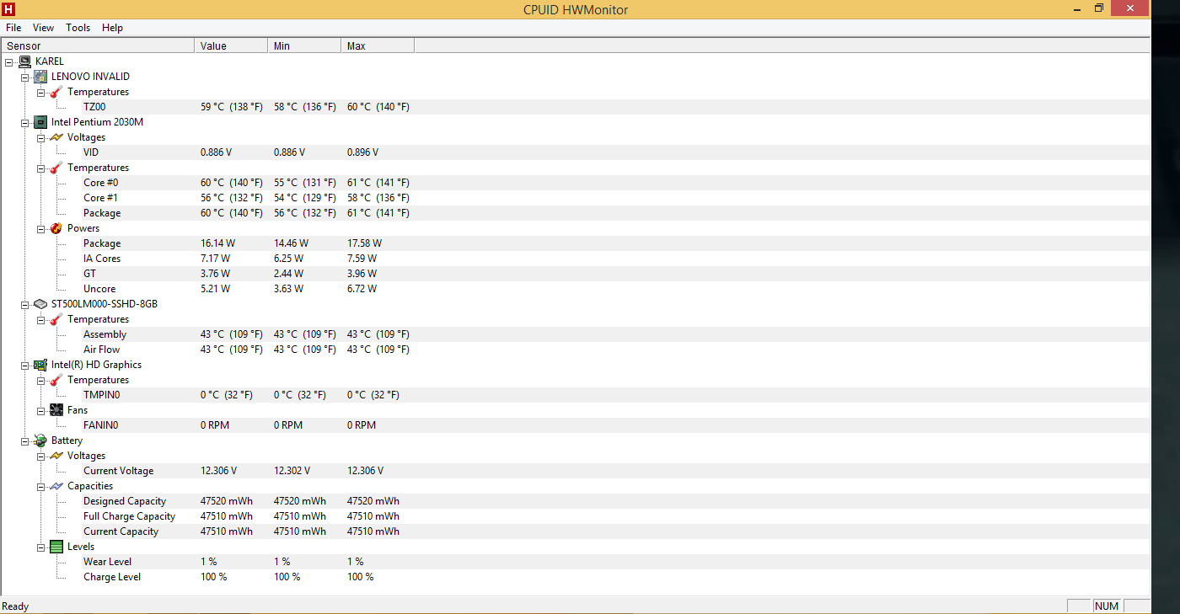This screenshot has width=1180, height=614.
Task: Click thermometer icon under ST500LM000-SSHD-8GB
Action: (x=56, y=319)
